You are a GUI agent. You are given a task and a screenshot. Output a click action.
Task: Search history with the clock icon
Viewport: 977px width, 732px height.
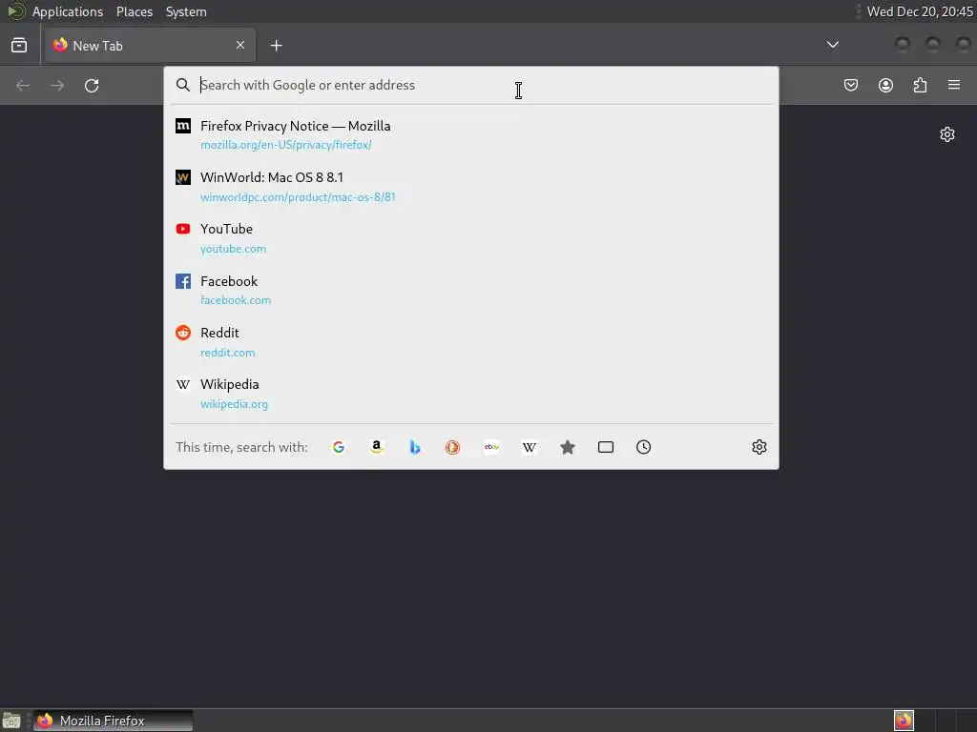pyautogui.click(x=644, y=447)
